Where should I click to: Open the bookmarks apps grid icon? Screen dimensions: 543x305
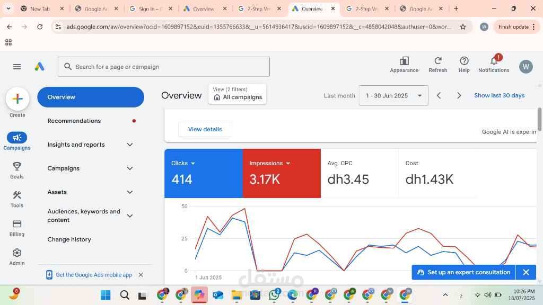click(8, 42)
